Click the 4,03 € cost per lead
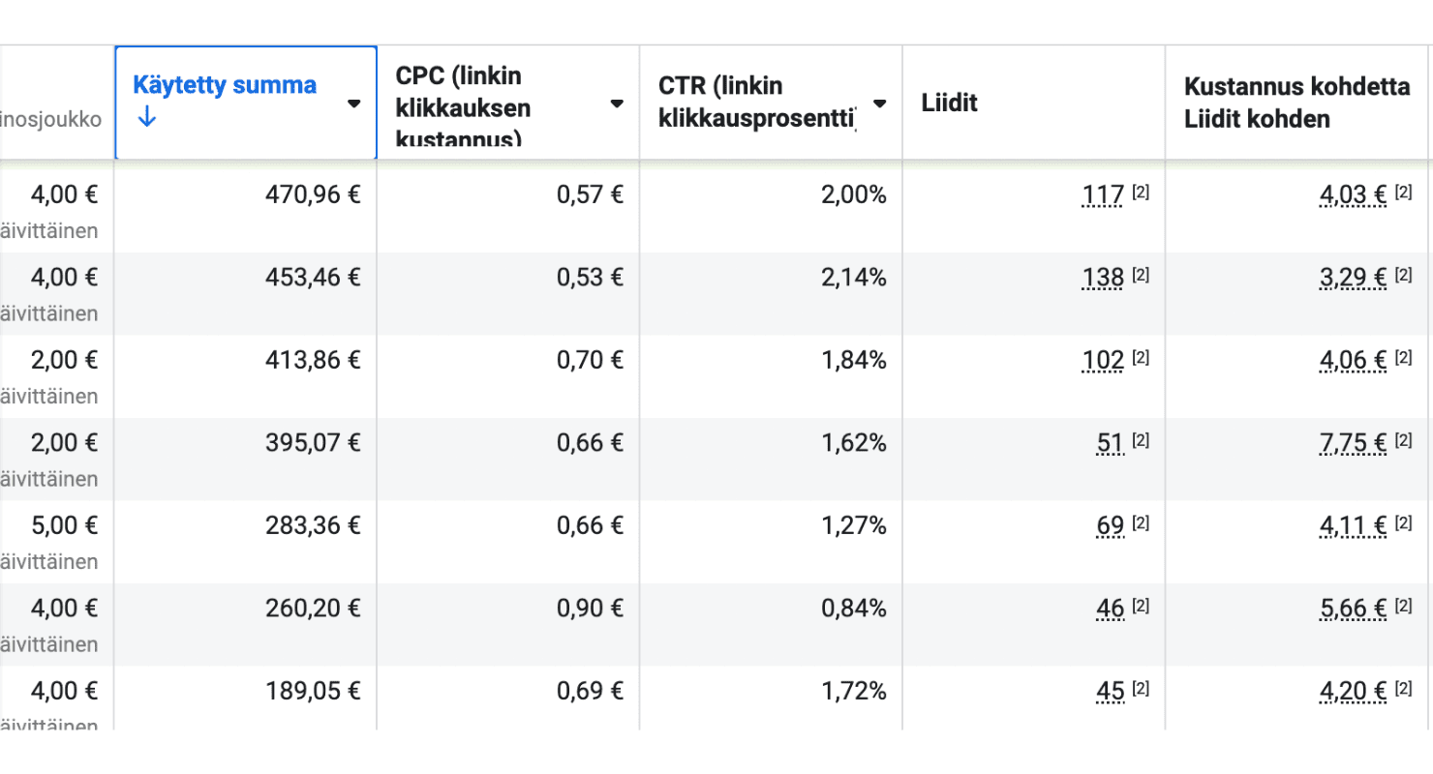The image size is (1433, 774). click(x=1354, y=195)
